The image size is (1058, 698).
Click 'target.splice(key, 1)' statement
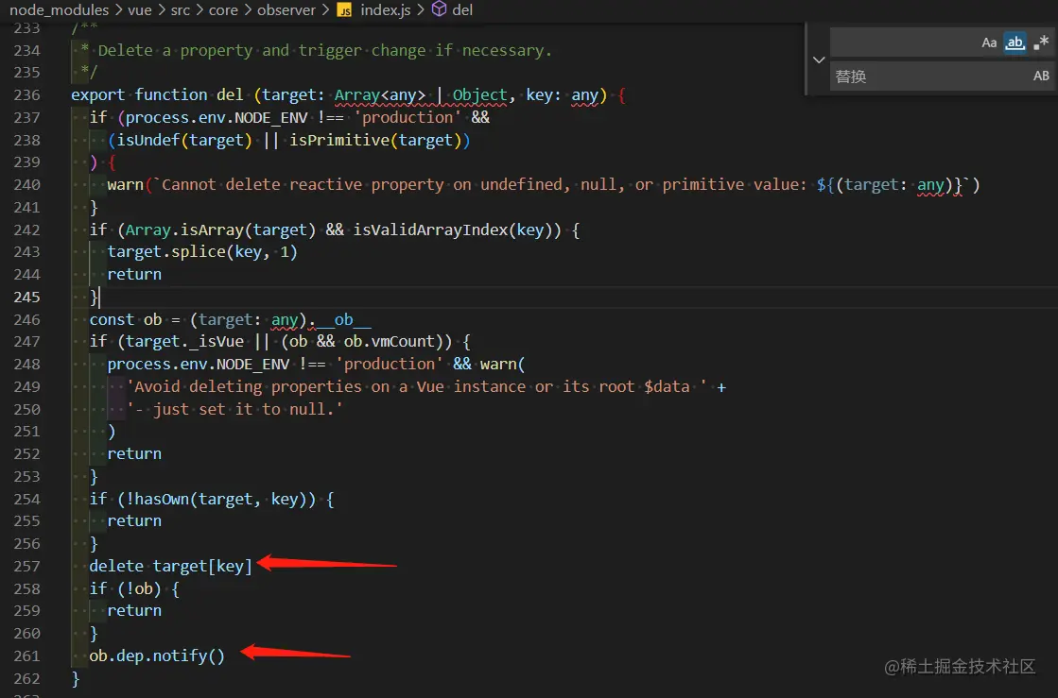tap(202, 252)
